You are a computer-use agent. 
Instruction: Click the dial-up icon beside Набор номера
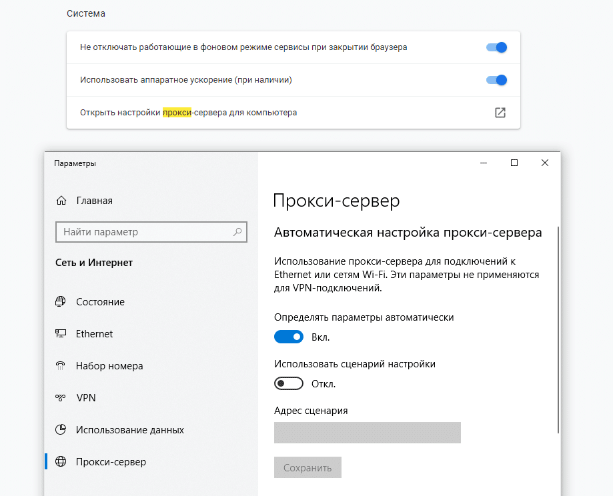coord(61,366)
